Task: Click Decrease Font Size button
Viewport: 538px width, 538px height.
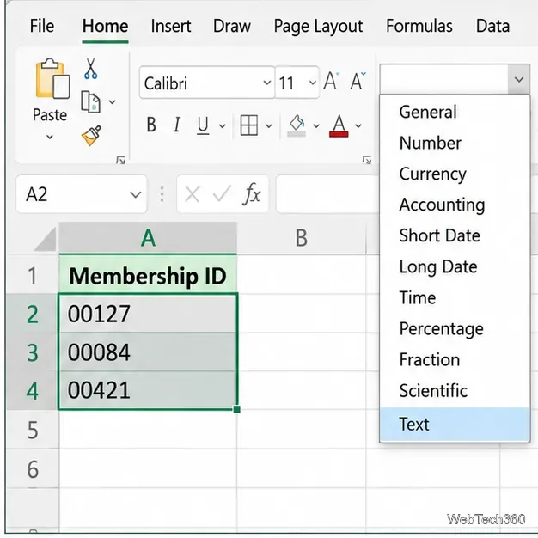Action: 358,81
